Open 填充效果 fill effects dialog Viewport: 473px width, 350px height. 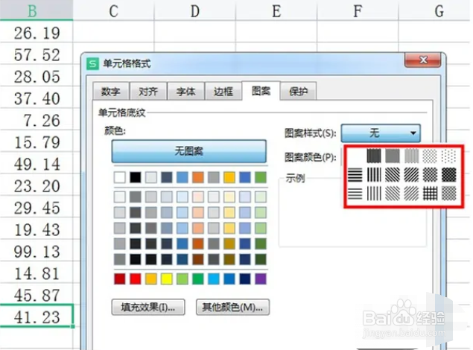point(148,308)
